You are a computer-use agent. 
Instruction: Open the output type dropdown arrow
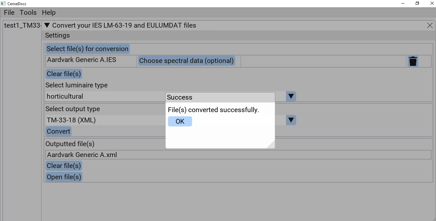pos(291,120)
